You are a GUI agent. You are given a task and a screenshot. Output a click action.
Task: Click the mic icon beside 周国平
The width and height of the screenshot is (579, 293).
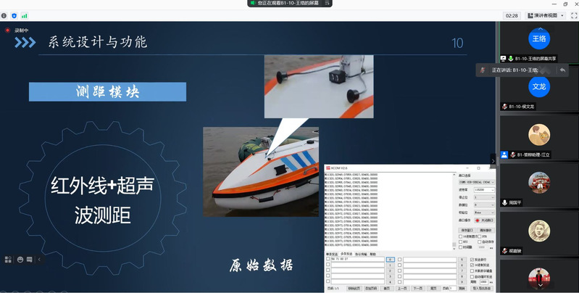505,203
